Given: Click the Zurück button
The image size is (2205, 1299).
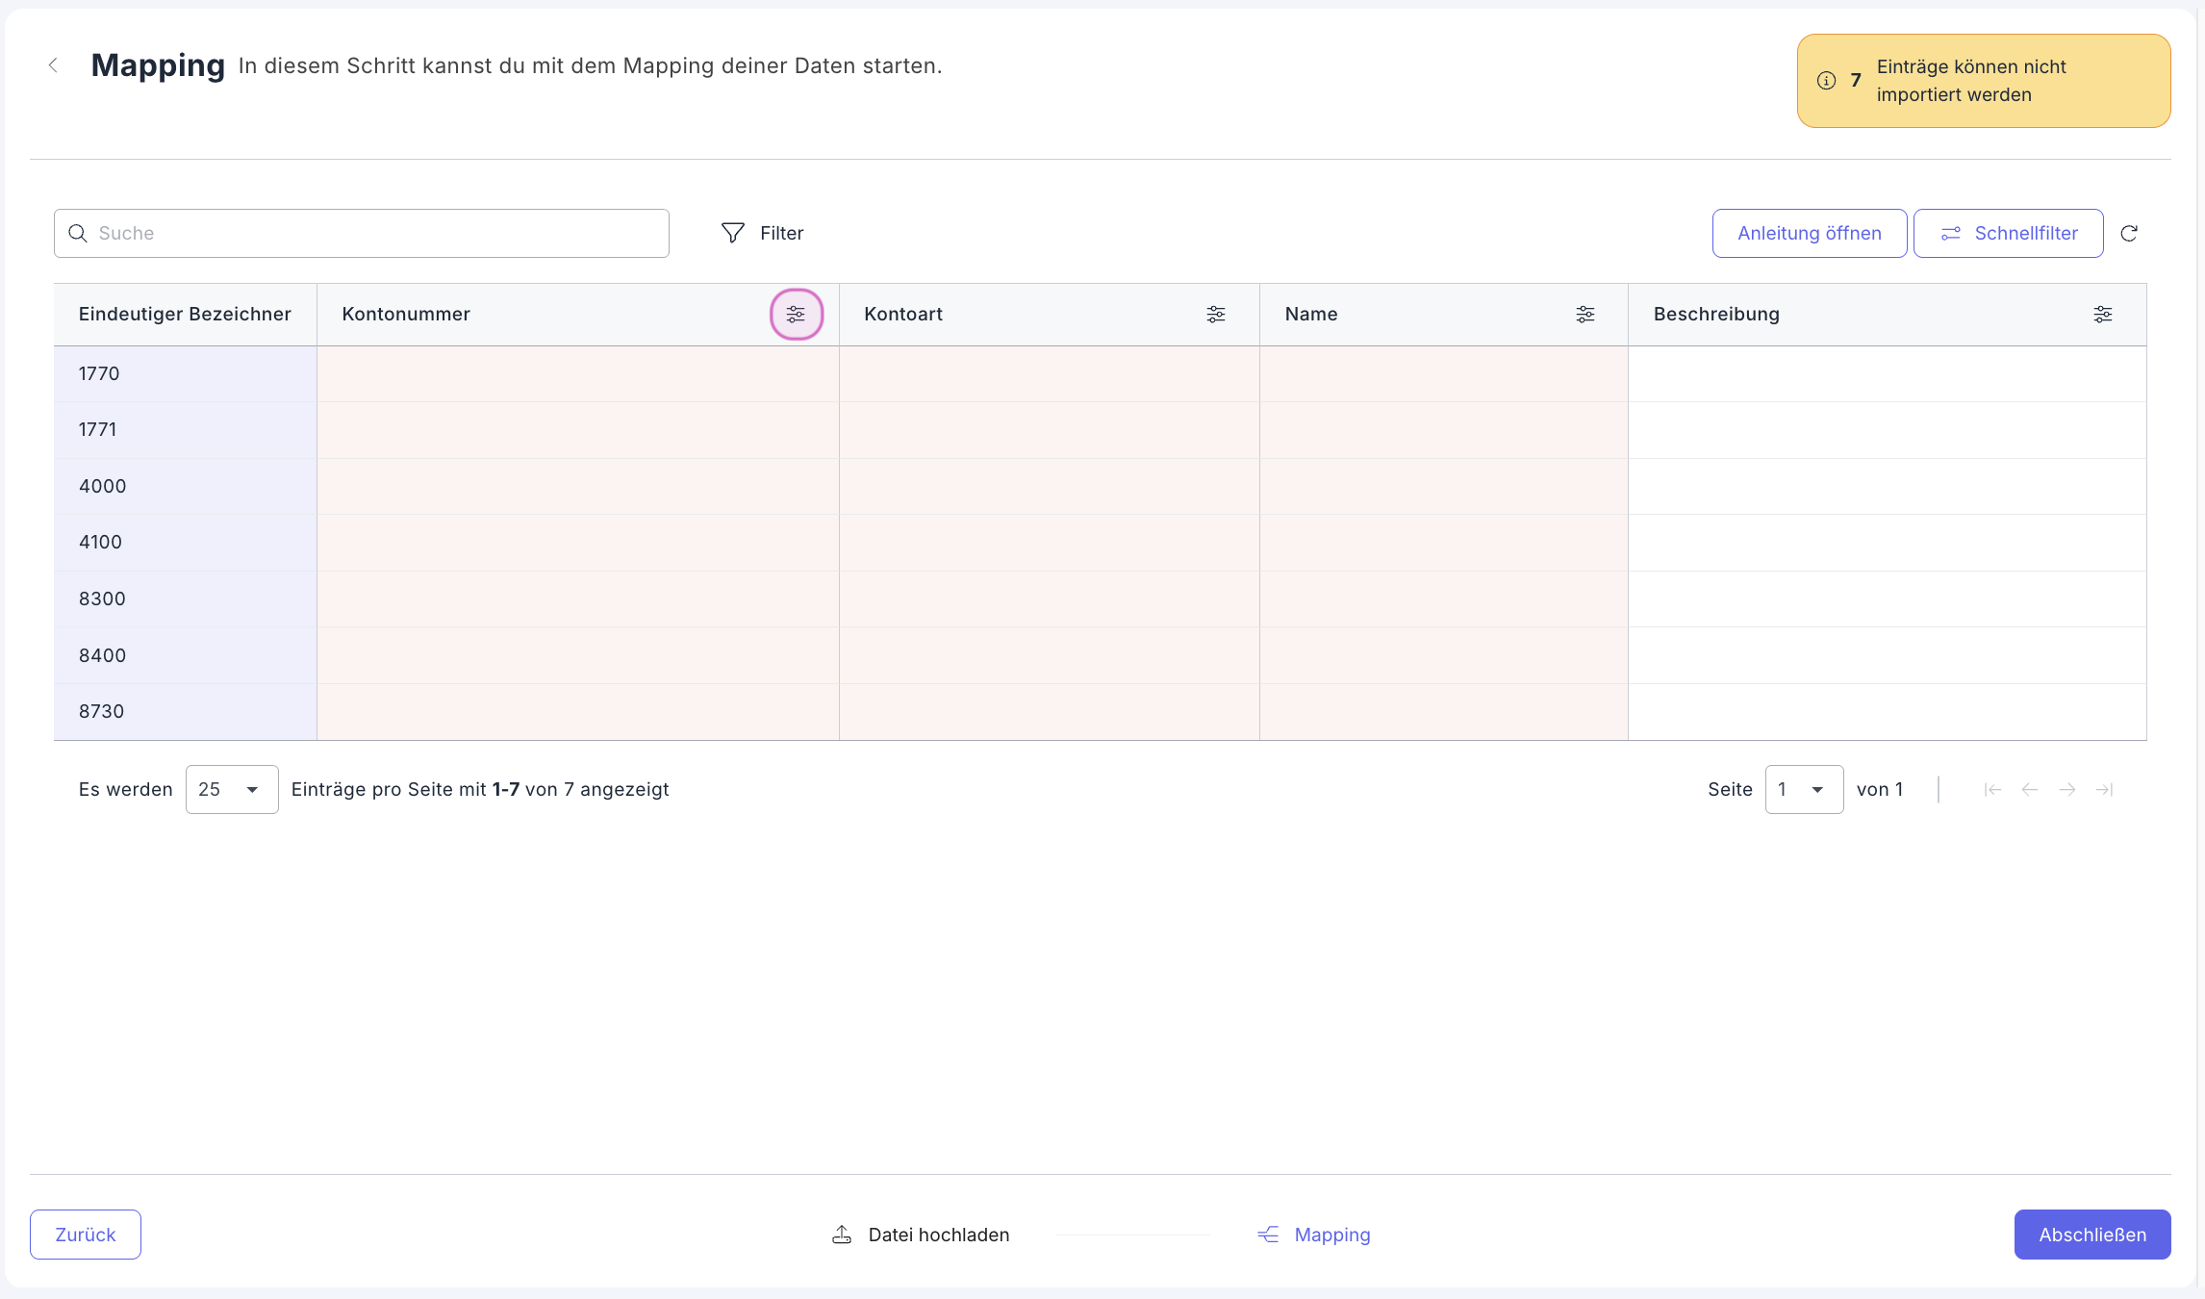Looking at the screenshot, I should 86,1235.
